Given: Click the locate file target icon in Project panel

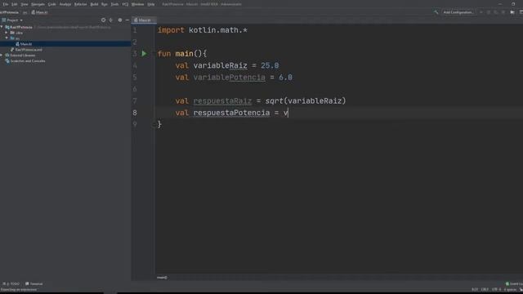Looking at the screenshot, I should click(x=103, y=20).
